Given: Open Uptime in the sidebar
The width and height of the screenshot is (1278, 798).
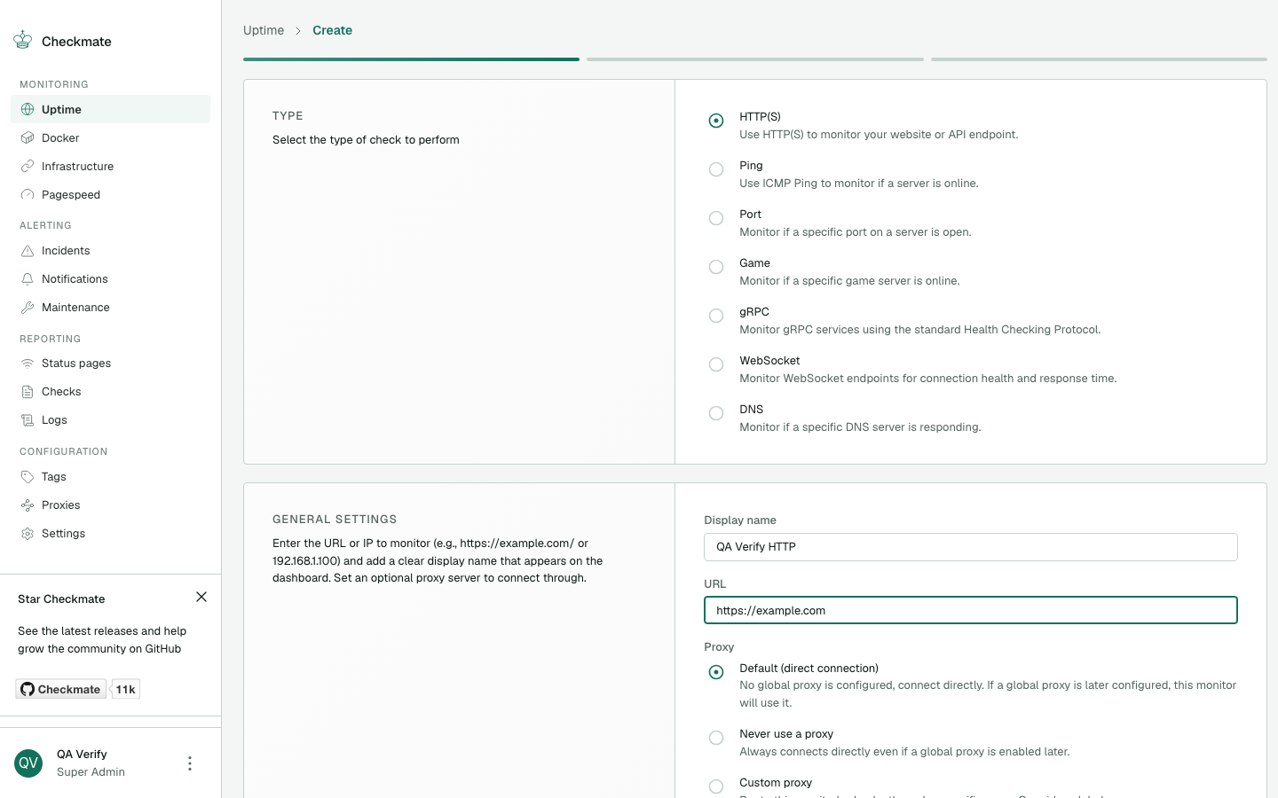Looking at the screenshot, I should coord(110,109).
